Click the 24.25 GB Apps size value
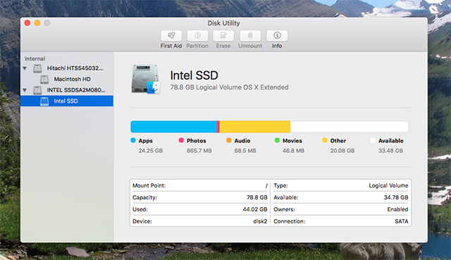Screen dimensions: 451x260 click(150, 151)
